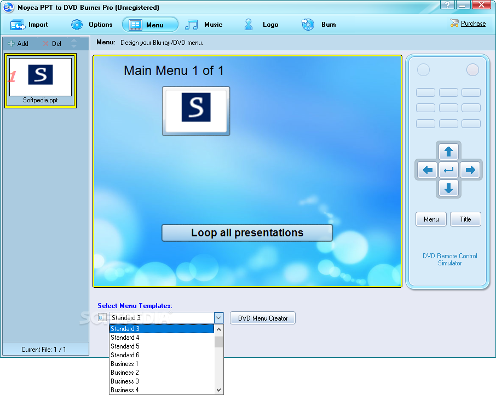Click template list scroll-up arrow

coord(218,329)
